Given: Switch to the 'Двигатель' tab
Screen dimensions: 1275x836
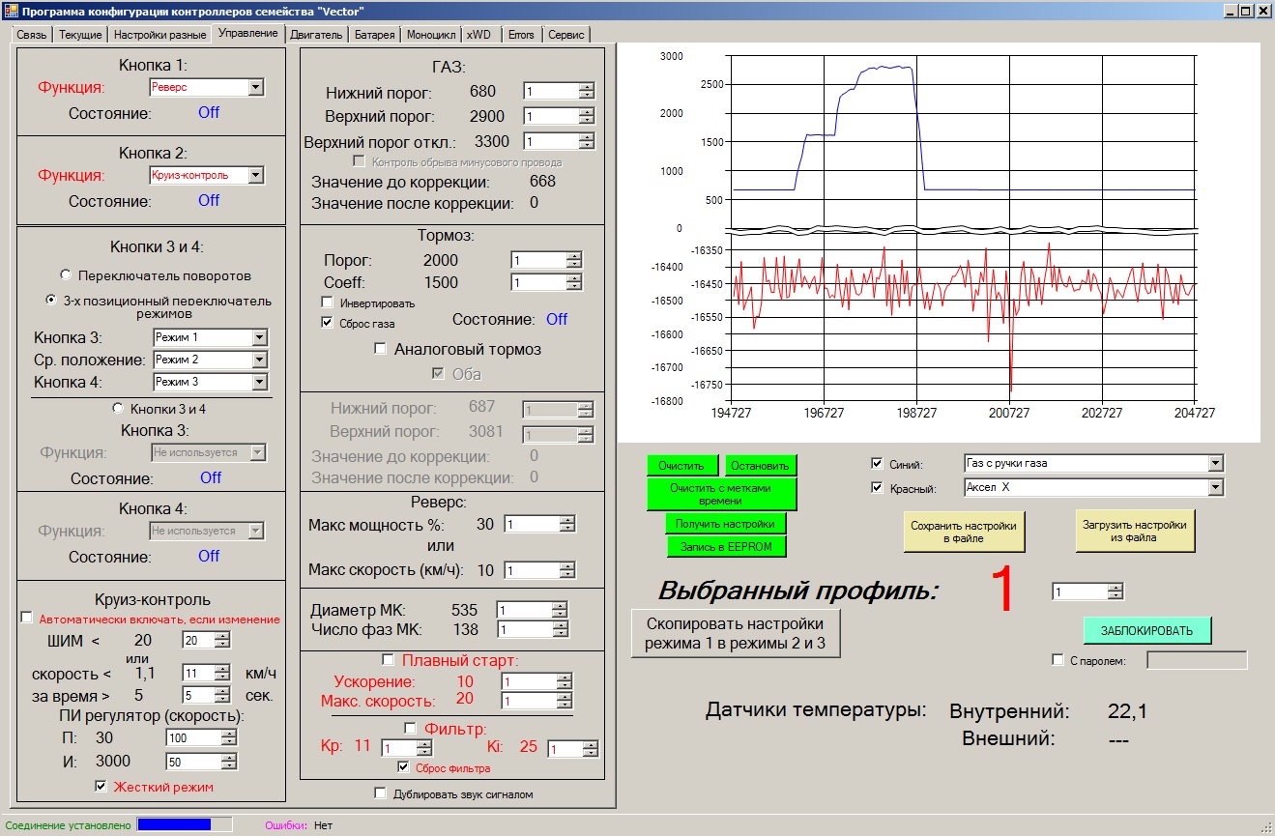Looking at the screenshot, I should click(316, 35).
